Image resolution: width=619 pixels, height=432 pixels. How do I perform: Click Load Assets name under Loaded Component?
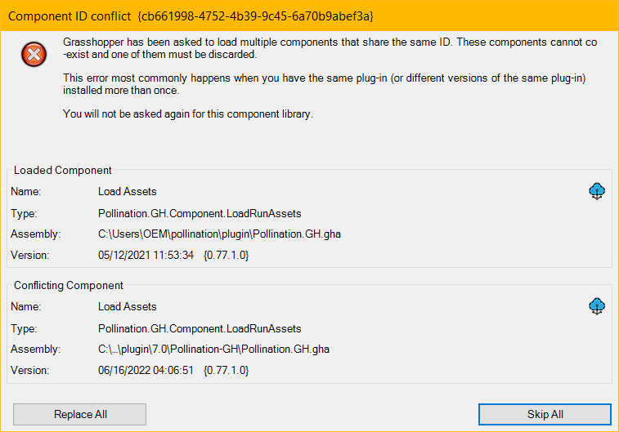tap(127, 192)
